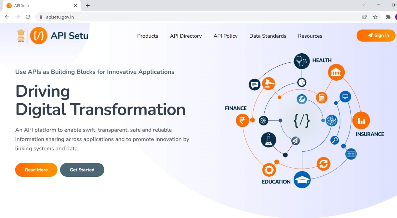Image resolution: width=397 pixels, height=218 pixels.
Task: Click the HEALTH label in the diagram
Action: (x=322, y=60)
